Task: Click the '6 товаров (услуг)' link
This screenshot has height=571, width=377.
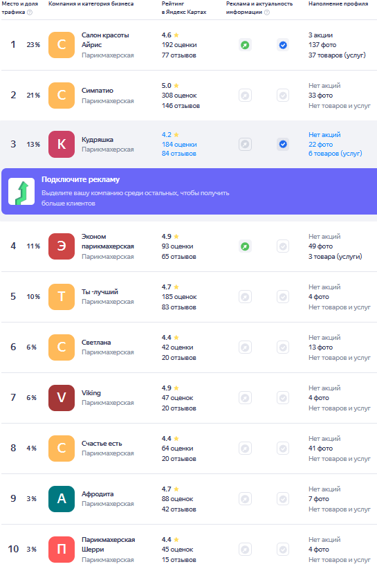Action: point(335,154)
